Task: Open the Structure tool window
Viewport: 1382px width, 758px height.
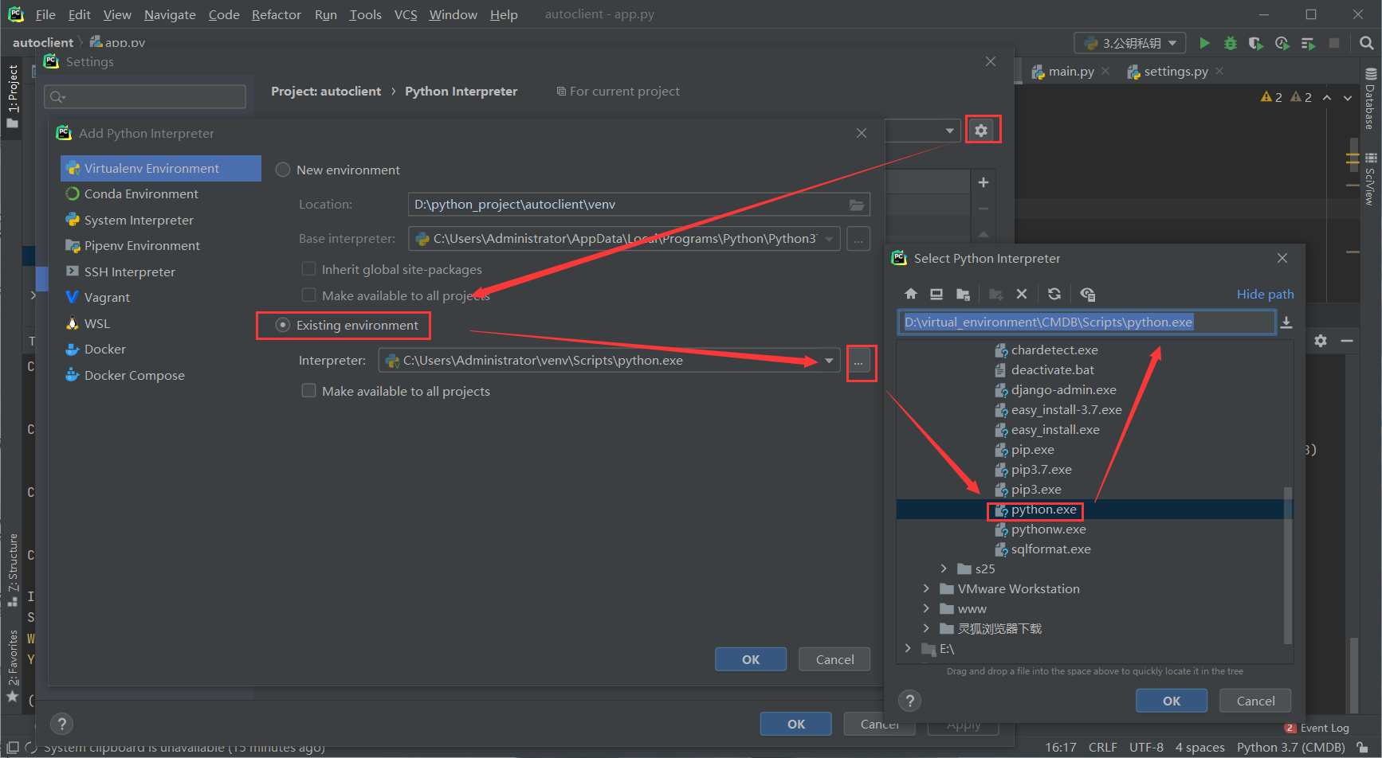Action: 13,569
